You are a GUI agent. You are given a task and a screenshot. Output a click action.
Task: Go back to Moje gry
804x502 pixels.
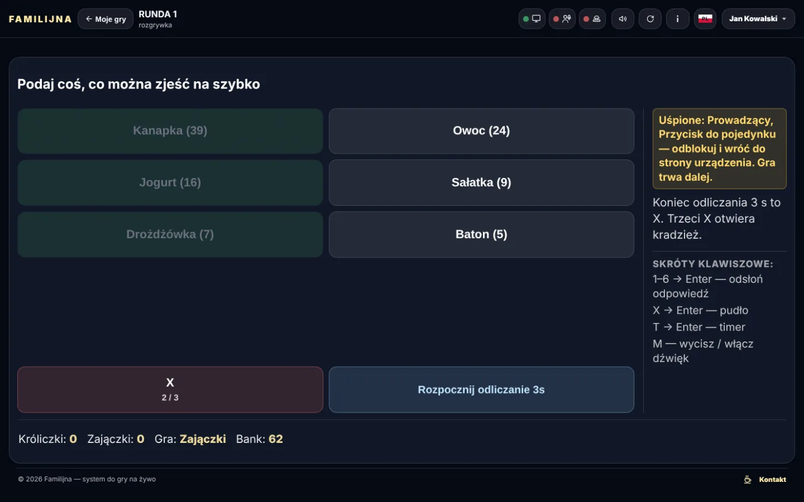pyautogui.click(x=106, y=19)
